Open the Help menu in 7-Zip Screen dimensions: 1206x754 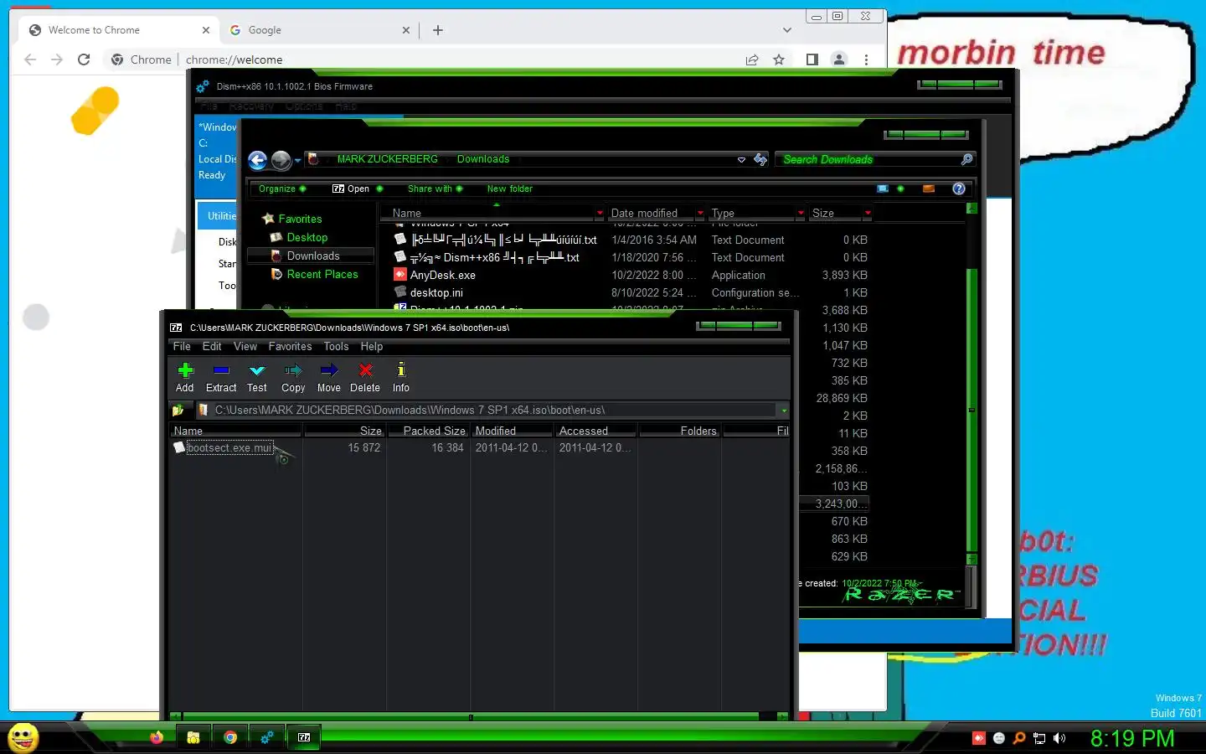click(372, 346)
